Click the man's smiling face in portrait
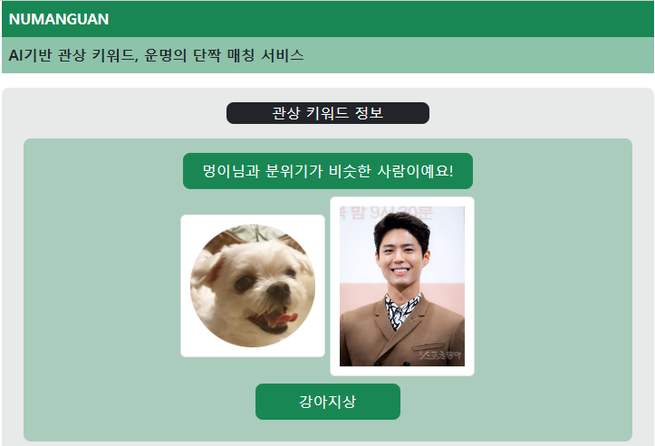Viewport: 655px width, 446px height. (400, 259)
